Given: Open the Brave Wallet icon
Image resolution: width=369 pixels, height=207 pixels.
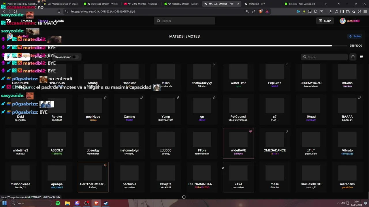Looking at the screenshot, I should tap(348, 11).
